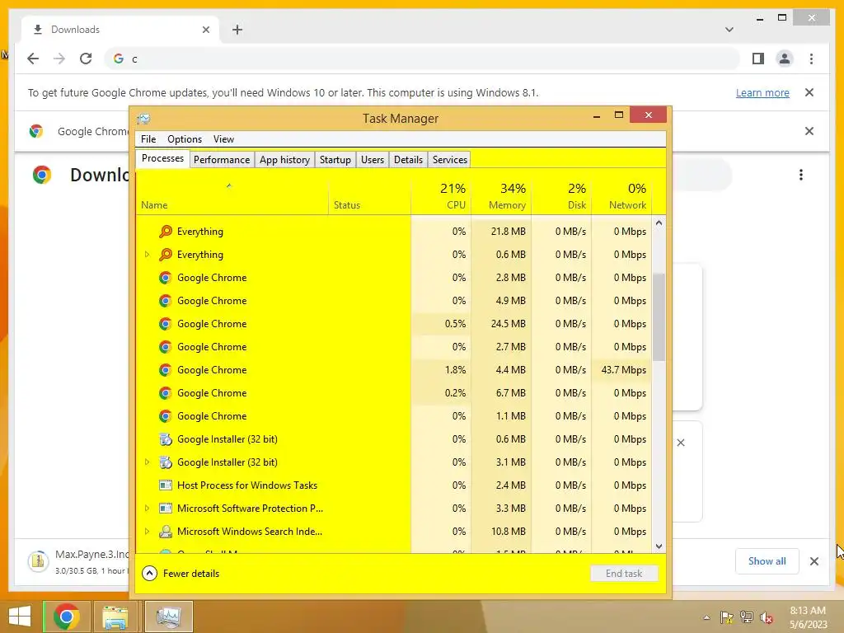Switch to the Users tab
Viewport: 844px width, 633px height.
(373, 160)
